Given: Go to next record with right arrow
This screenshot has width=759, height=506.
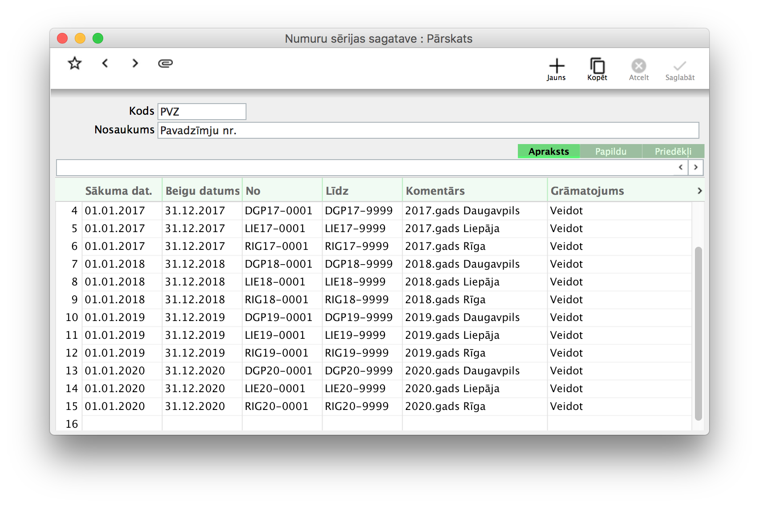Looking at the screenshot, I should pyautogui.click(x=135, y=64).
